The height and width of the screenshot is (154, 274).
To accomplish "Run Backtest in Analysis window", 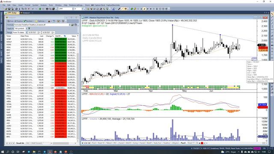I will point(28,21).
